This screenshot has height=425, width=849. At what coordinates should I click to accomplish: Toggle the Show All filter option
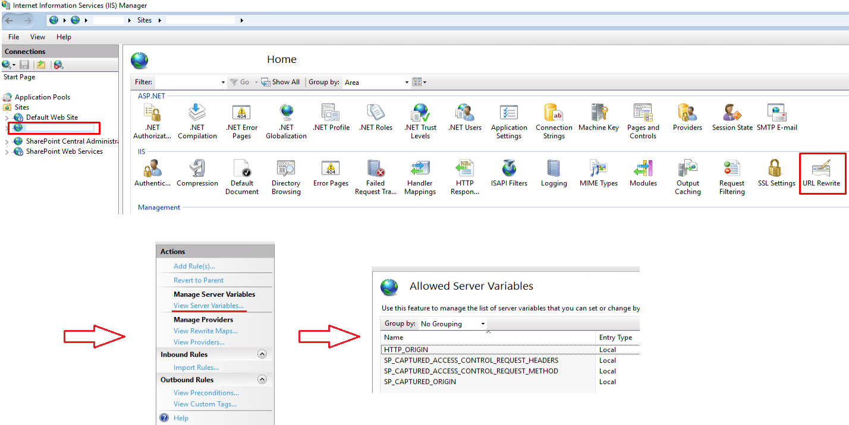[x=281, y=82]
